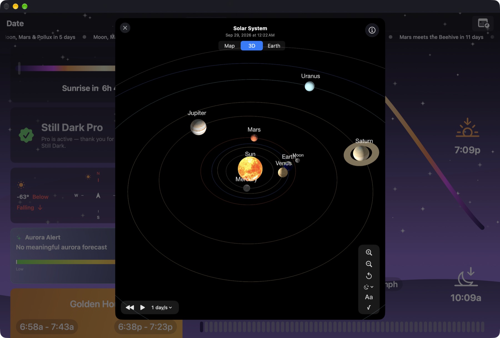Click the compass direction arrow

pos(98,195)
